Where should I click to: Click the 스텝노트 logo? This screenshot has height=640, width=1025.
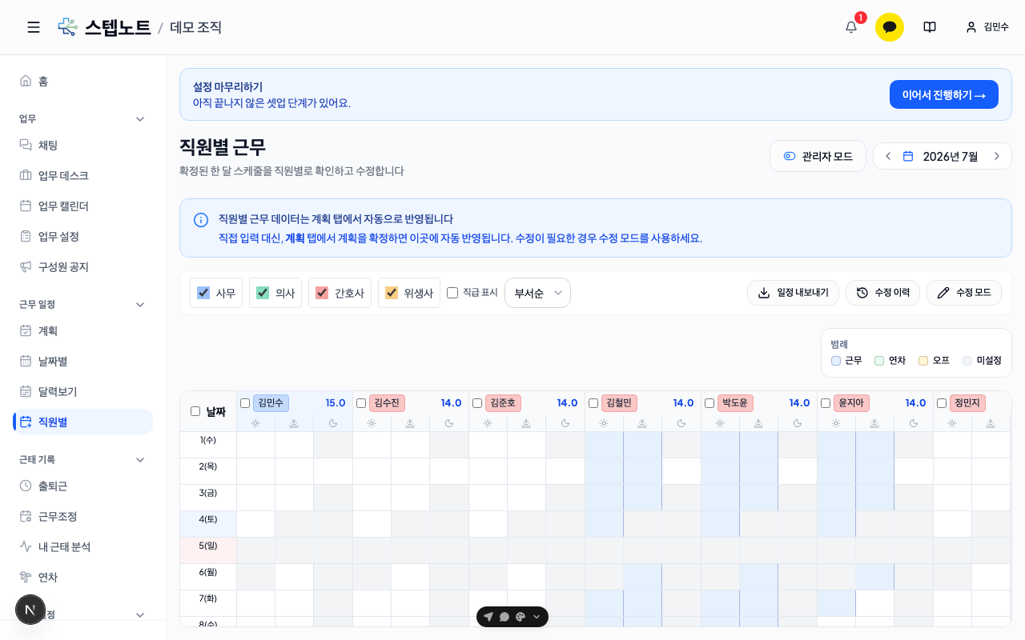pyautogui.click(x=104, y=27)
